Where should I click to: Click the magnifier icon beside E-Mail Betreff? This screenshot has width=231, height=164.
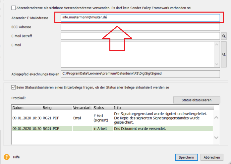click(224, 36)
